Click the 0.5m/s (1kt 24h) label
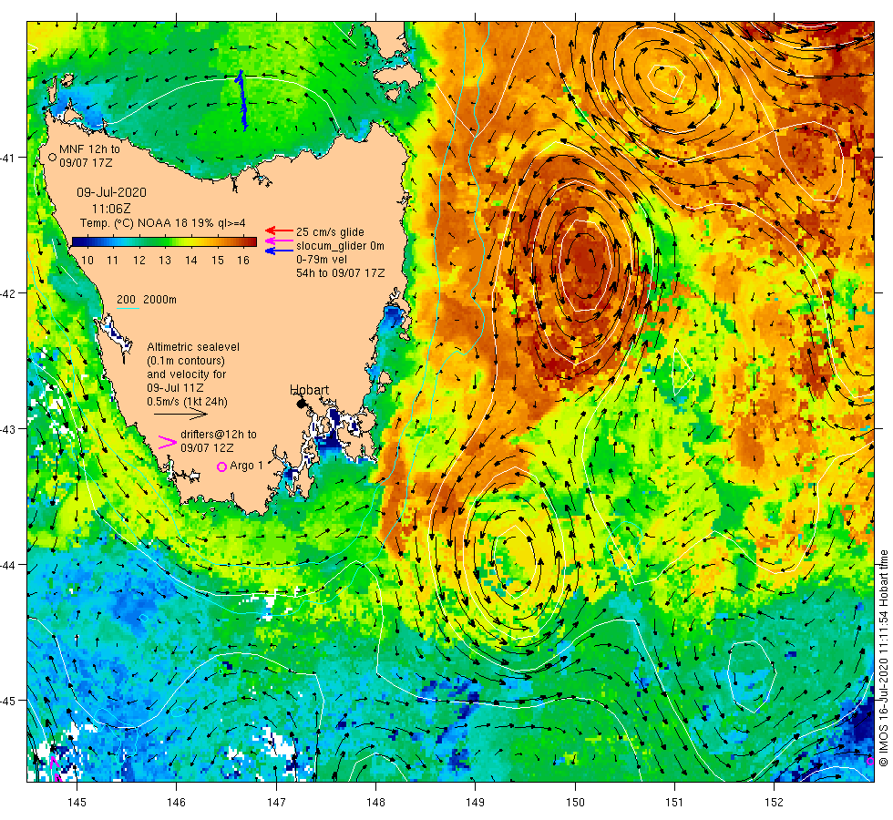Screen dimensions: 893x820 (187, 402)
